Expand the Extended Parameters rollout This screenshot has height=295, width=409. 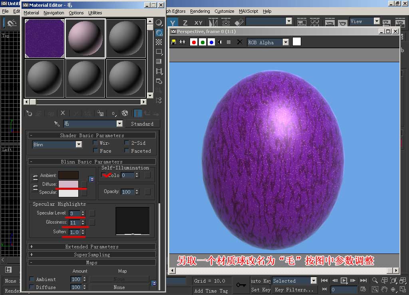tap(92, 246)
